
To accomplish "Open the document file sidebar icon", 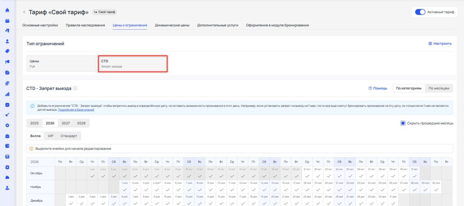I will 7,72.
